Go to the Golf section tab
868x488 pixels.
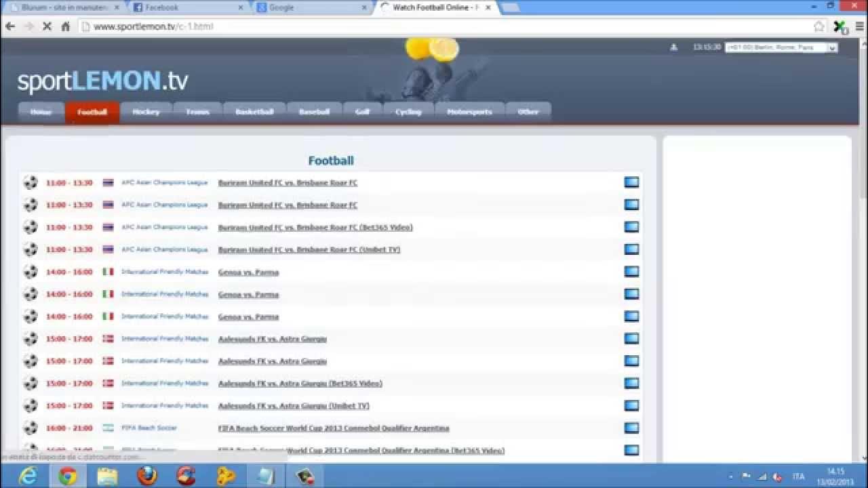pos(362,112)
